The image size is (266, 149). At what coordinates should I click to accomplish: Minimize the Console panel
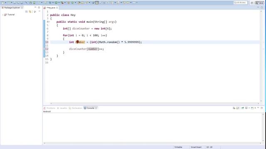point(258,108)
